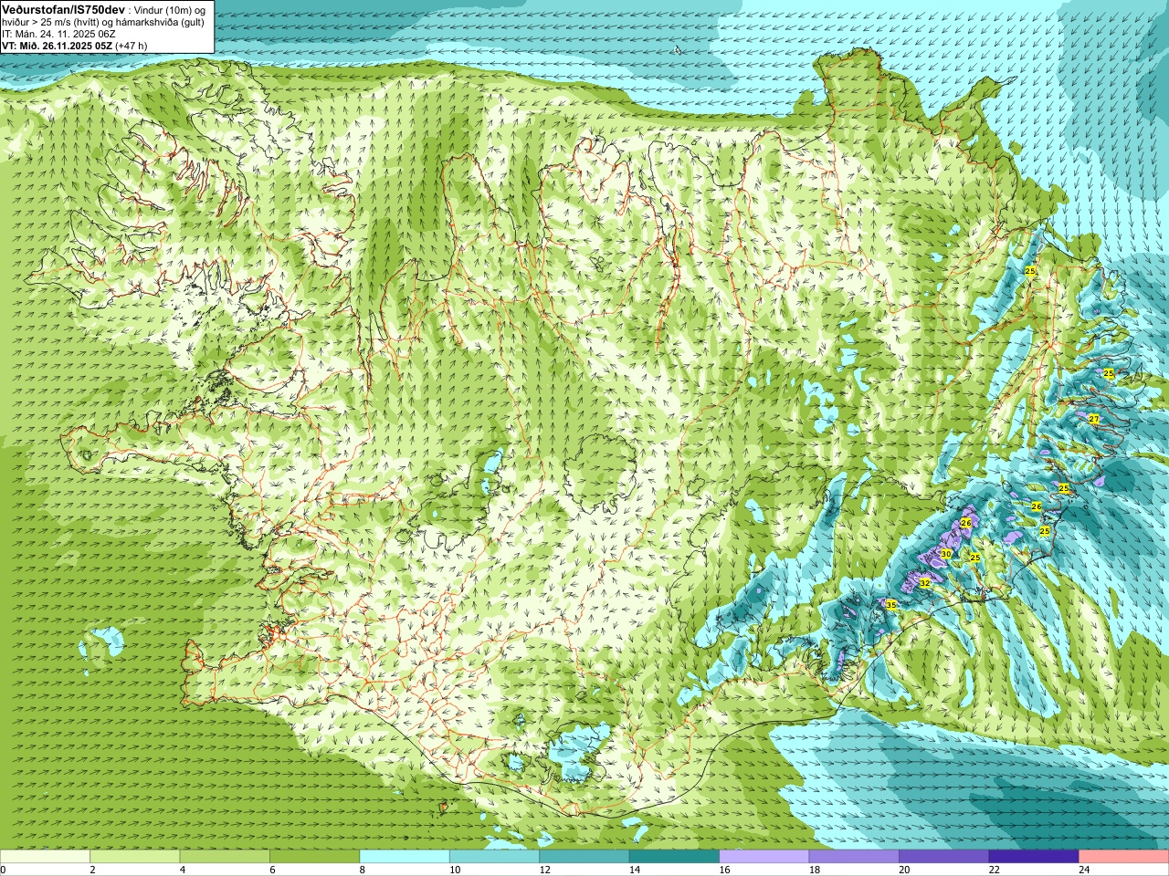Click the valid time VT: Mið. 26.11.2025 05Z
This screenshot has height=876, width=1169.
(57, 46)
